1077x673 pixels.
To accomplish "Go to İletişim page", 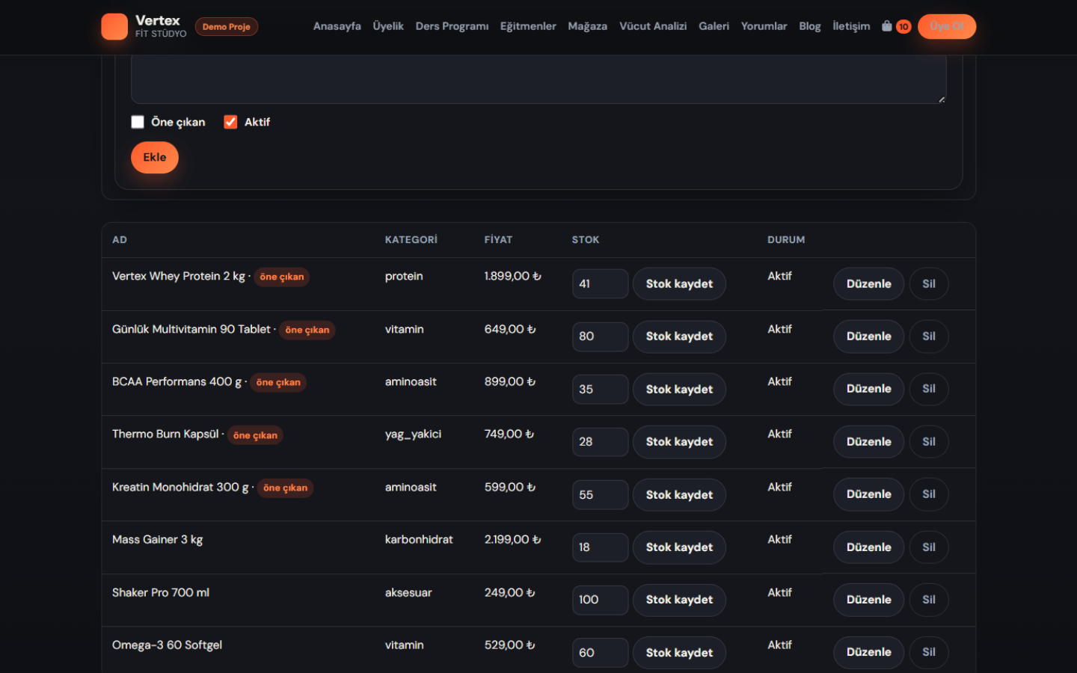I will coord(851,26).
